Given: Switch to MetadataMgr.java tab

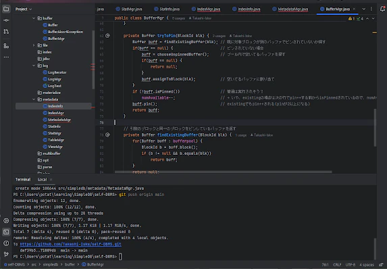Looking at the screenshot, I should click(x=290, y=9).
